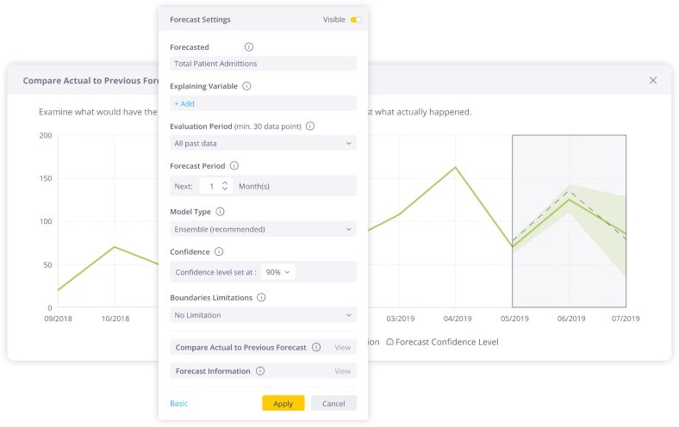This screenshot has height=427, width=679.
Task: Toggle the Visible forecast switch
Action: (356, 20)
